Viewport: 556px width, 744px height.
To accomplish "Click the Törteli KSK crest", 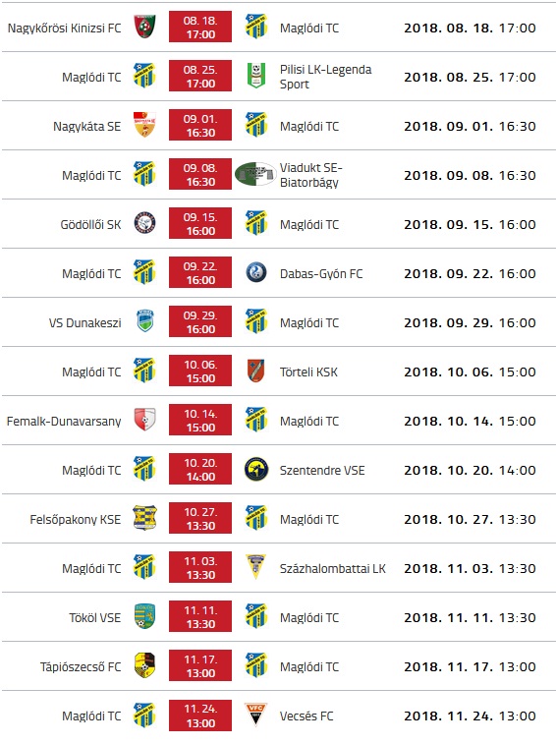I will [x=256, y=371].
